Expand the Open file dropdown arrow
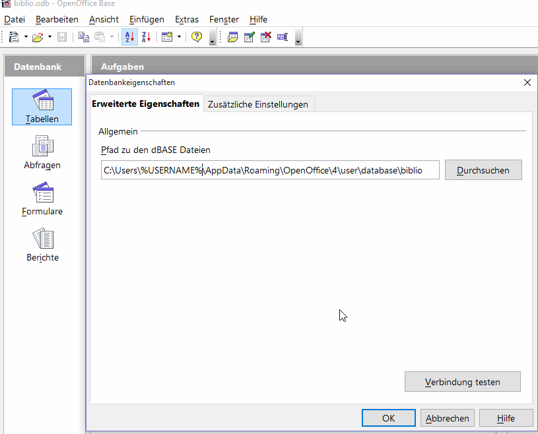Viewport: 538px width, 434px height. (50, 37)
